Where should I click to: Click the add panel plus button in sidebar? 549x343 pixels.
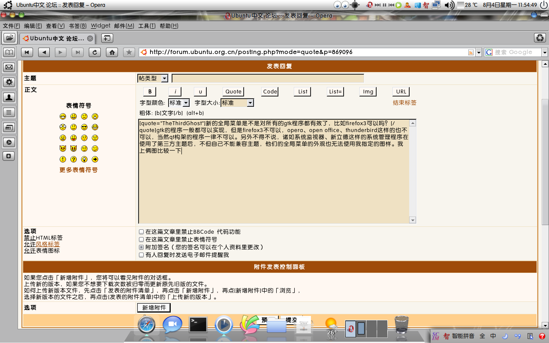[x=9, y=156]
